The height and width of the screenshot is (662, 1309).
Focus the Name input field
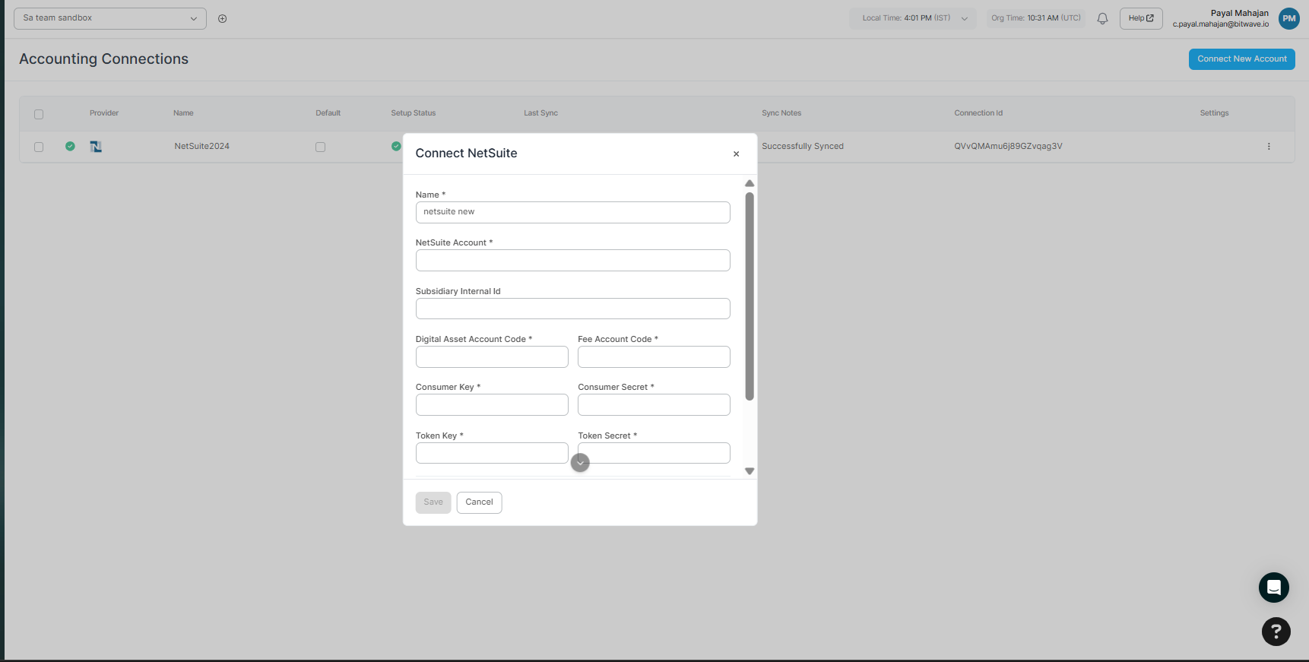(x=572, y=212)
